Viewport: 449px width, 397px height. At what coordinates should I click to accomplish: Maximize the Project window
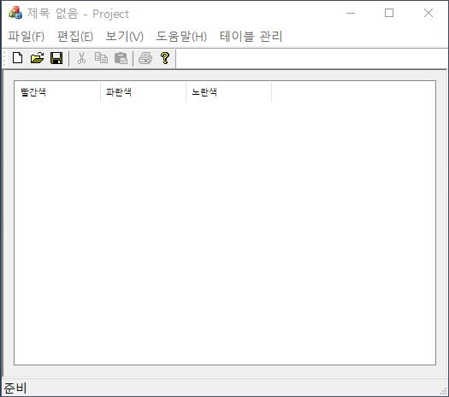[x=389, y=13]
